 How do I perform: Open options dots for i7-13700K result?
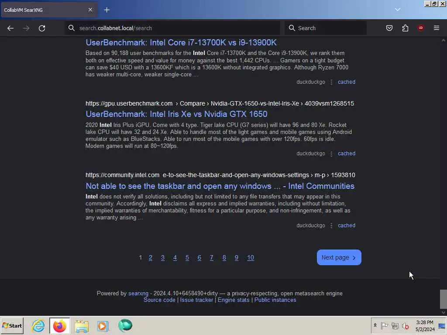pos(331,82)
